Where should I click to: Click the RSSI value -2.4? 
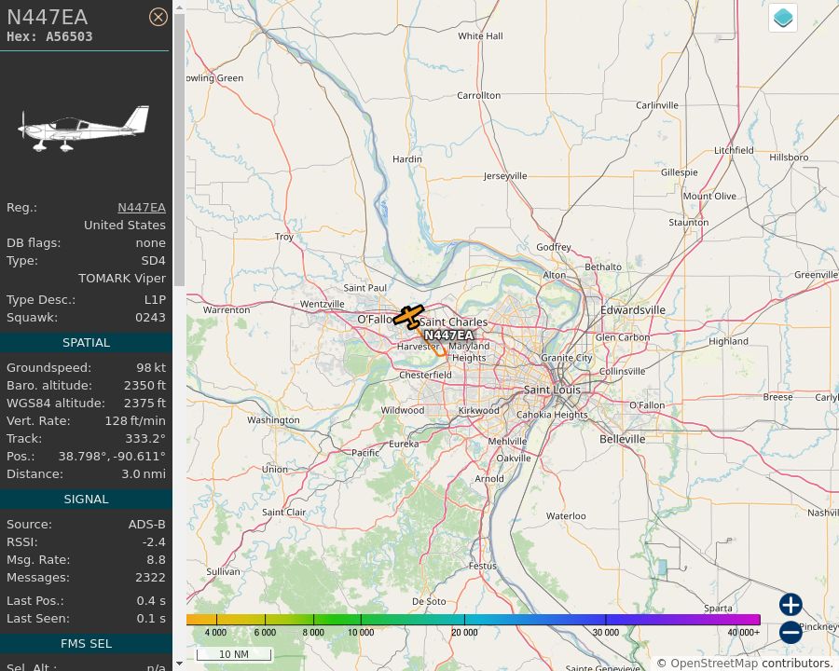tap(154, 542)
